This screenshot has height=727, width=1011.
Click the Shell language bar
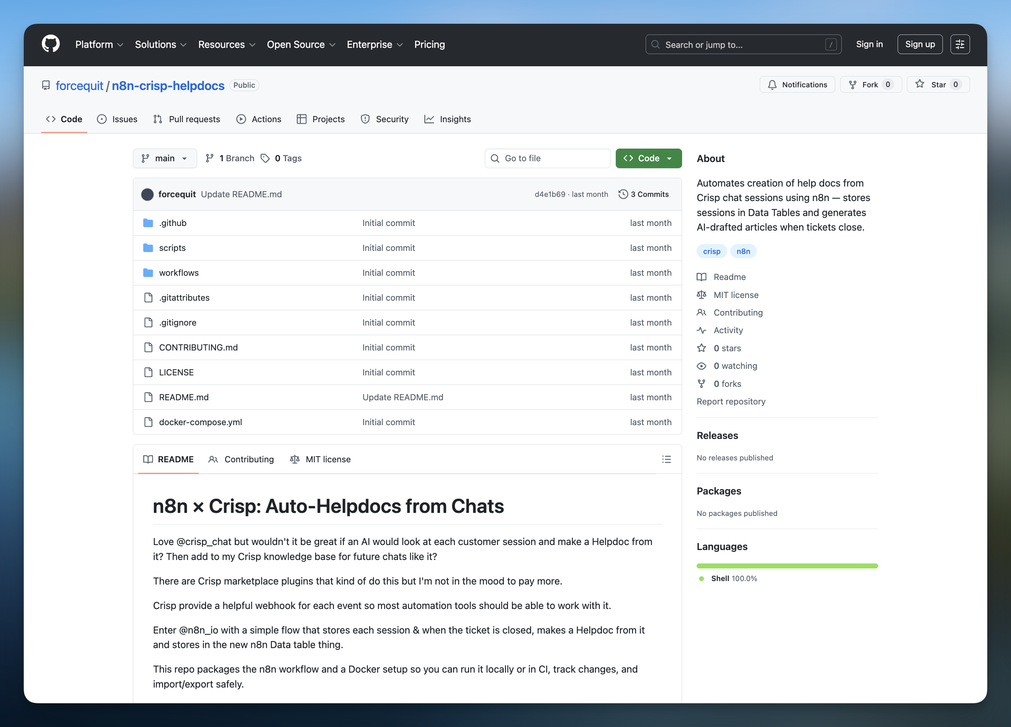coord(787,565)
